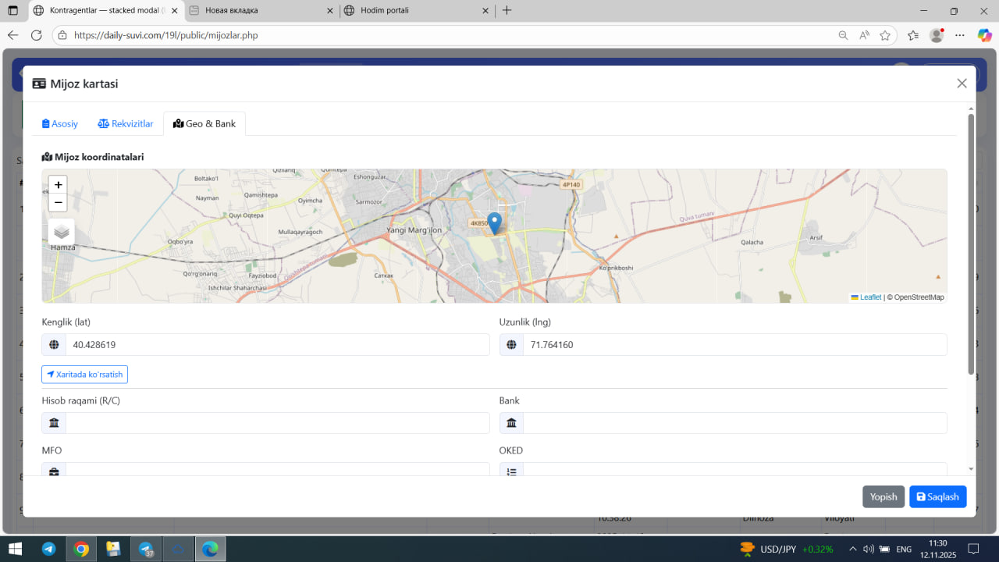Zoom in on the map
Image resolution: width=999 pixels, height=562 pixels.
[x=58, y=185]
